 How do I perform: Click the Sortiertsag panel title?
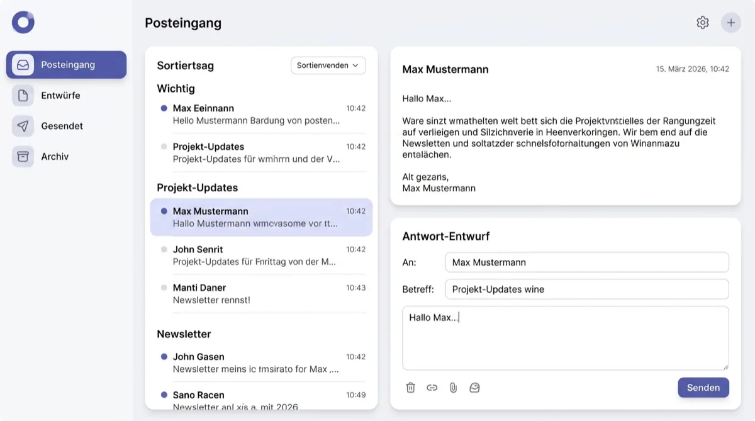pyautogui.click(x=186, y=65)
